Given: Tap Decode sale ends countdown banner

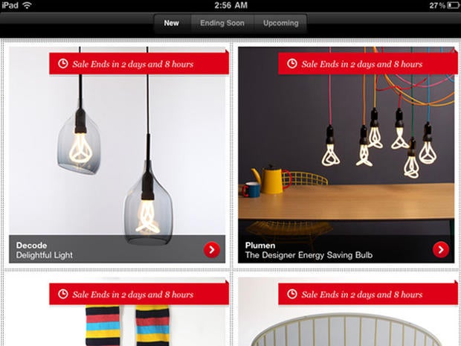Looking at the screenshot, I should 139,63.
